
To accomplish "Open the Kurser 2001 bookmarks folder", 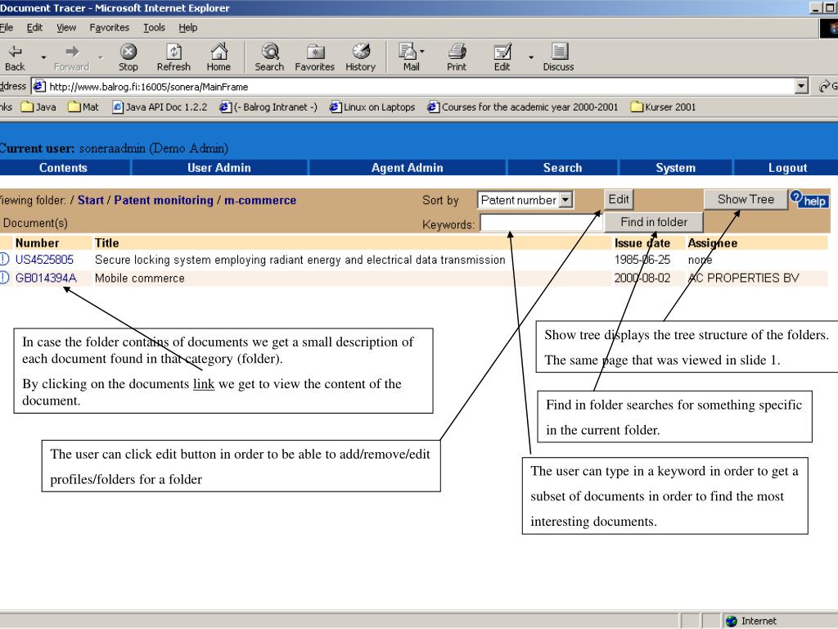I will click(x=663, y=107).
